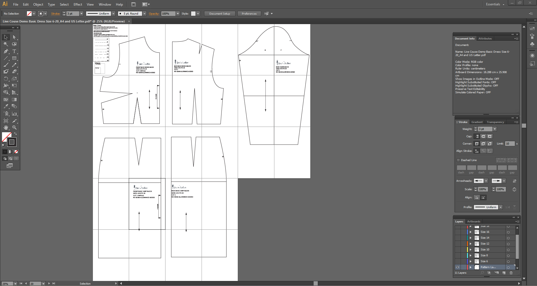Click the Document Setup button
This screenshot has width=537, height=286.
point(220,13)
